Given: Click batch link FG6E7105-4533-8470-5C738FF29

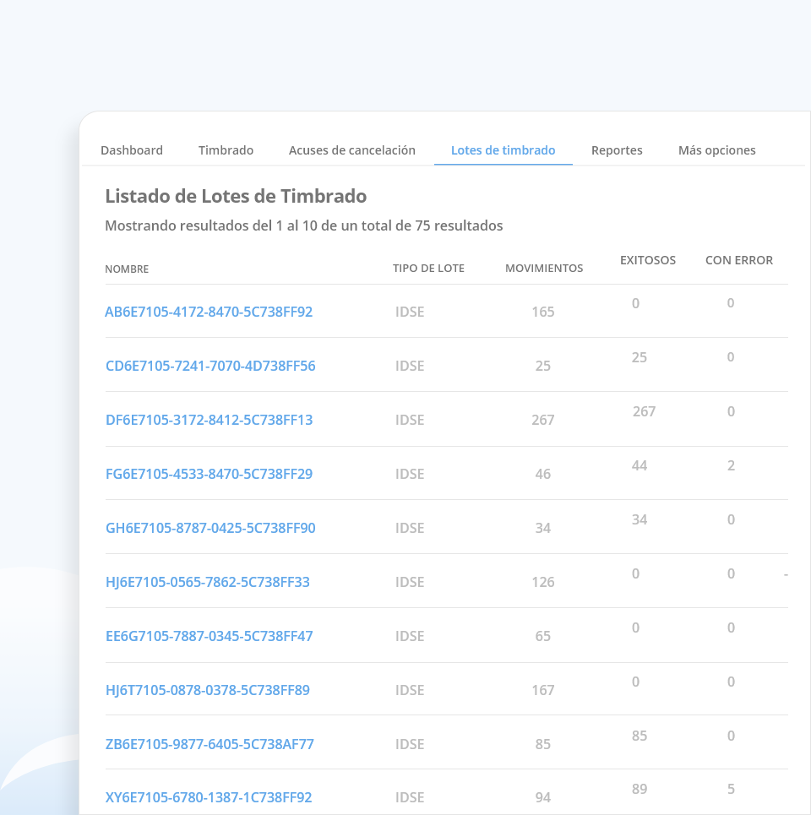Looking at the screenshot, I should click(209, 474).
